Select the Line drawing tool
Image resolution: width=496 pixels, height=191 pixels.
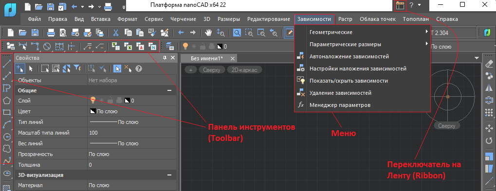point(7,64)
